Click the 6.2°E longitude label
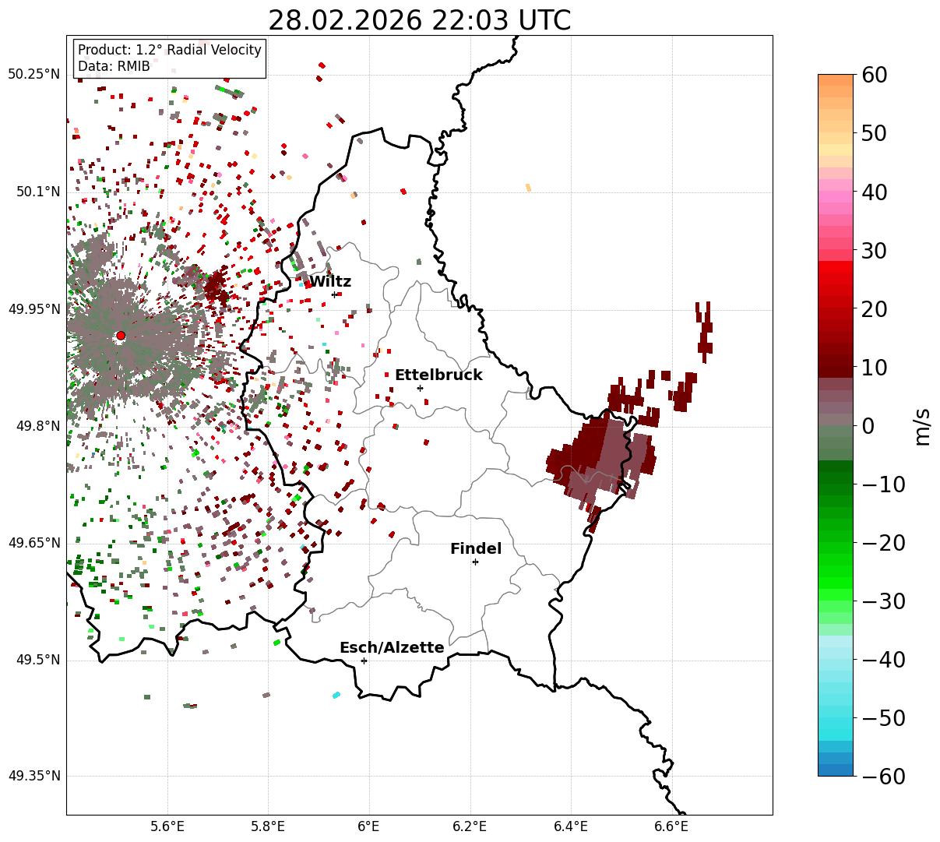The height and width of the screenshot is (842, 940). 470,826
